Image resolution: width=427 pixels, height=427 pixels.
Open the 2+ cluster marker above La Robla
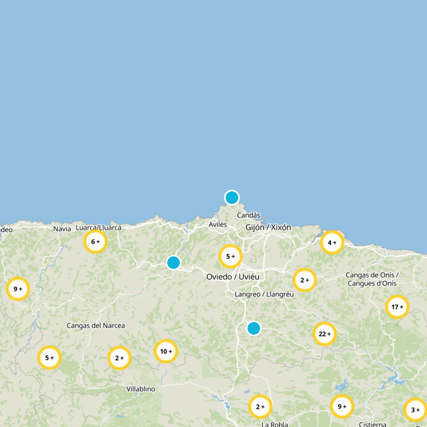pyautogui.click(x=260, y=407)
